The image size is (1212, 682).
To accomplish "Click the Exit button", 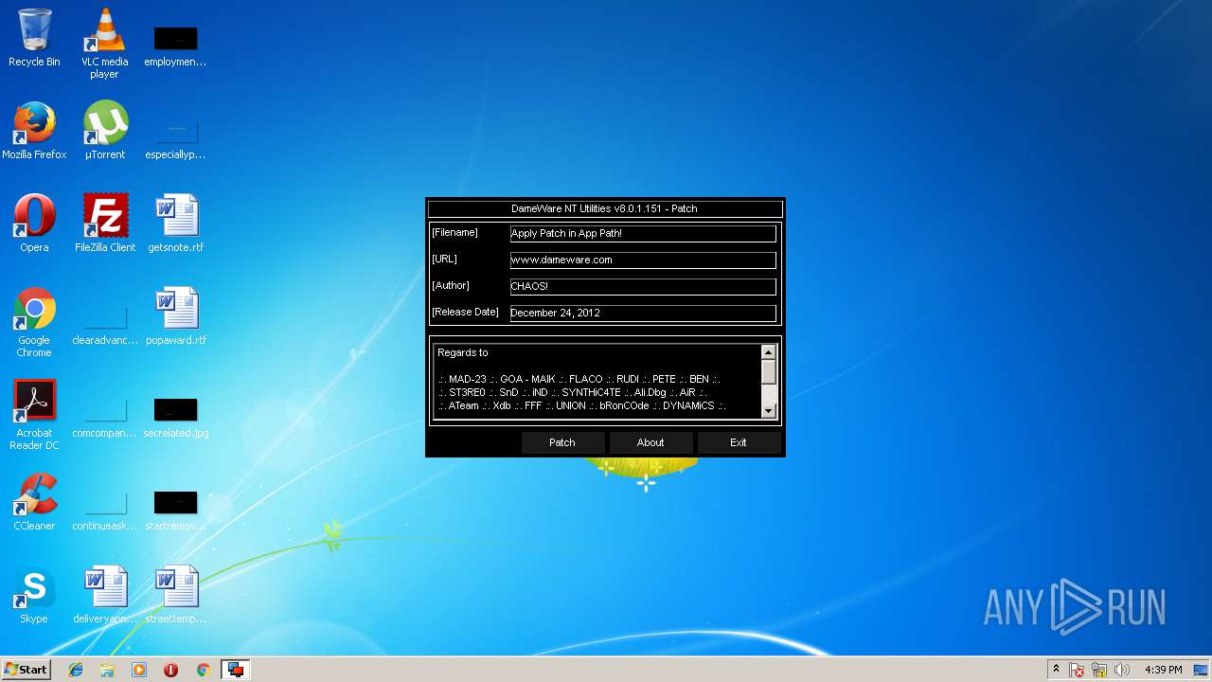I will point(739,442).
